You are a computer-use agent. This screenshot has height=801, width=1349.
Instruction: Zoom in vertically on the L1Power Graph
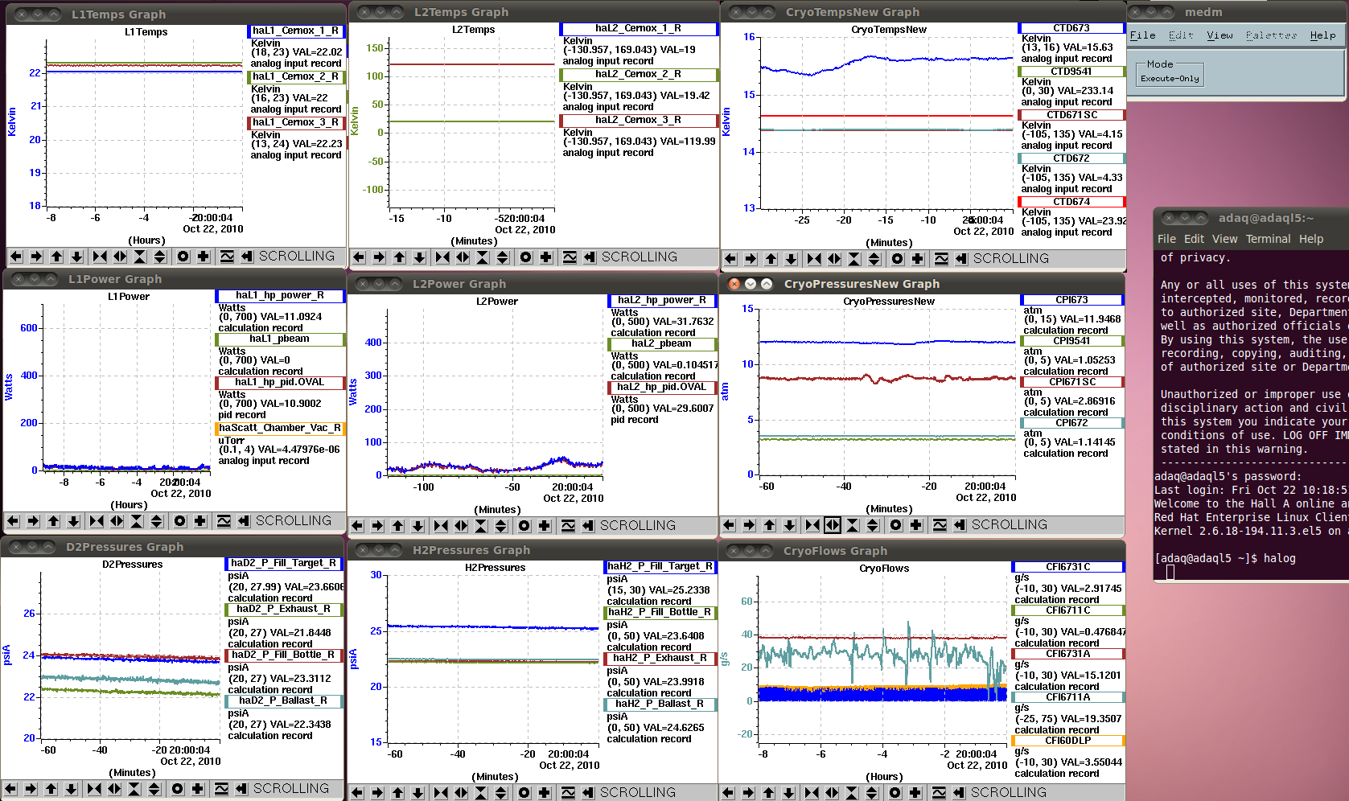tap(137, 521)
